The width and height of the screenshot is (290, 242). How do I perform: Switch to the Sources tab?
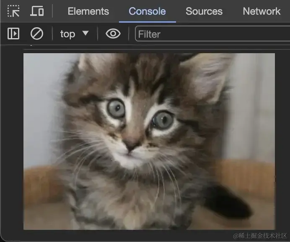pos(204,11)
